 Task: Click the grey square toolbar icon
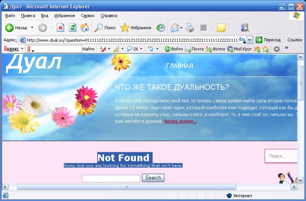point(203,28)
